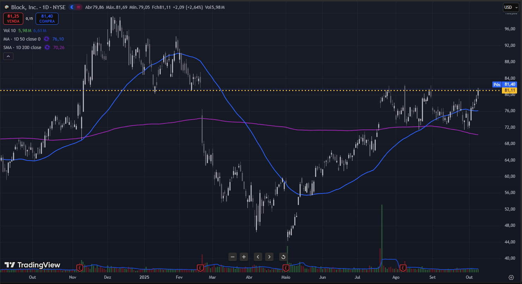The height and width of the screenshot is (284, 522).
Task: Open chart settings gear at bottom right
Action: pyautogui.click(x=511, y=277)
